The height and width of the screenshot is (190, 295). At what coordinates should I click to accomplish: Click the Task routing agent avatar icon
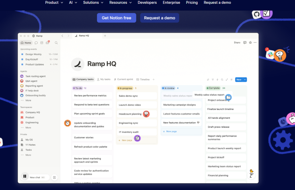pos(22,76)
